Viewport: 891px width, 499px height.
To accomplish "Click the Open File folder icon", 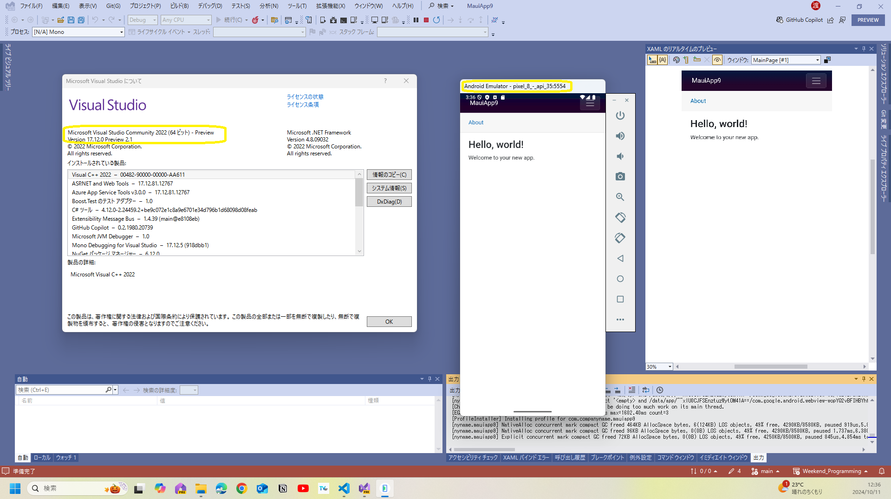I will click(x=61, y=20).
